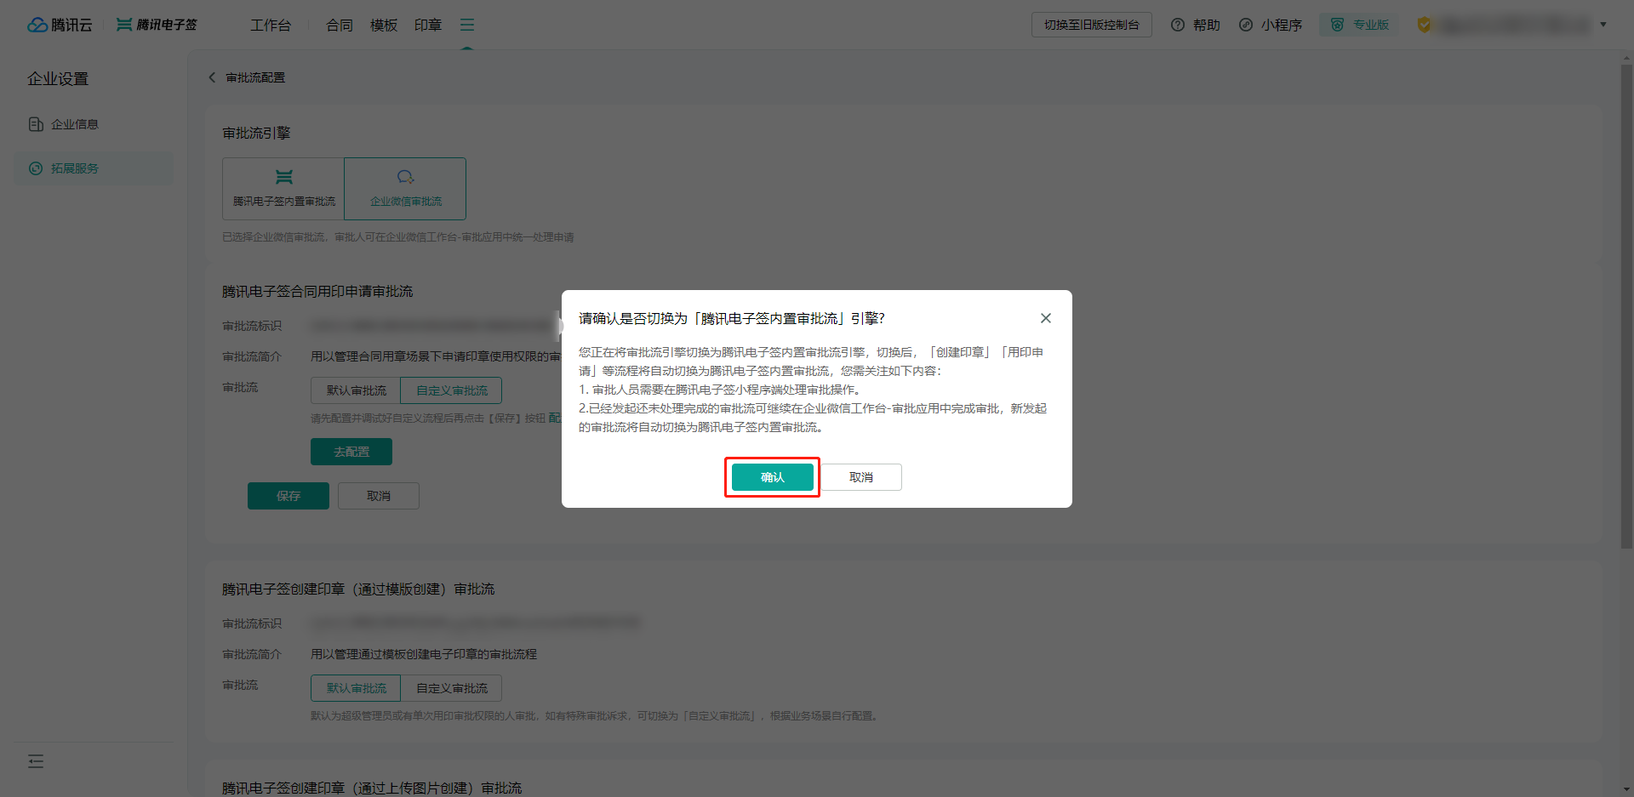
Task: Click the 审批流引擎 heading
Action: pos(256,134)
